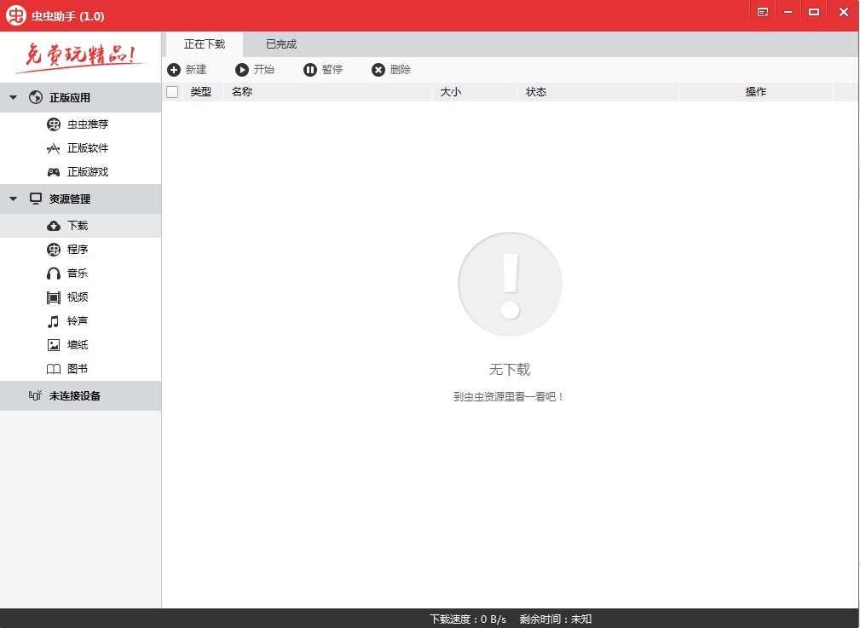This screenshot has width=860, height=628.
Task: Click the 开始 button label
Action: [264, 70]
